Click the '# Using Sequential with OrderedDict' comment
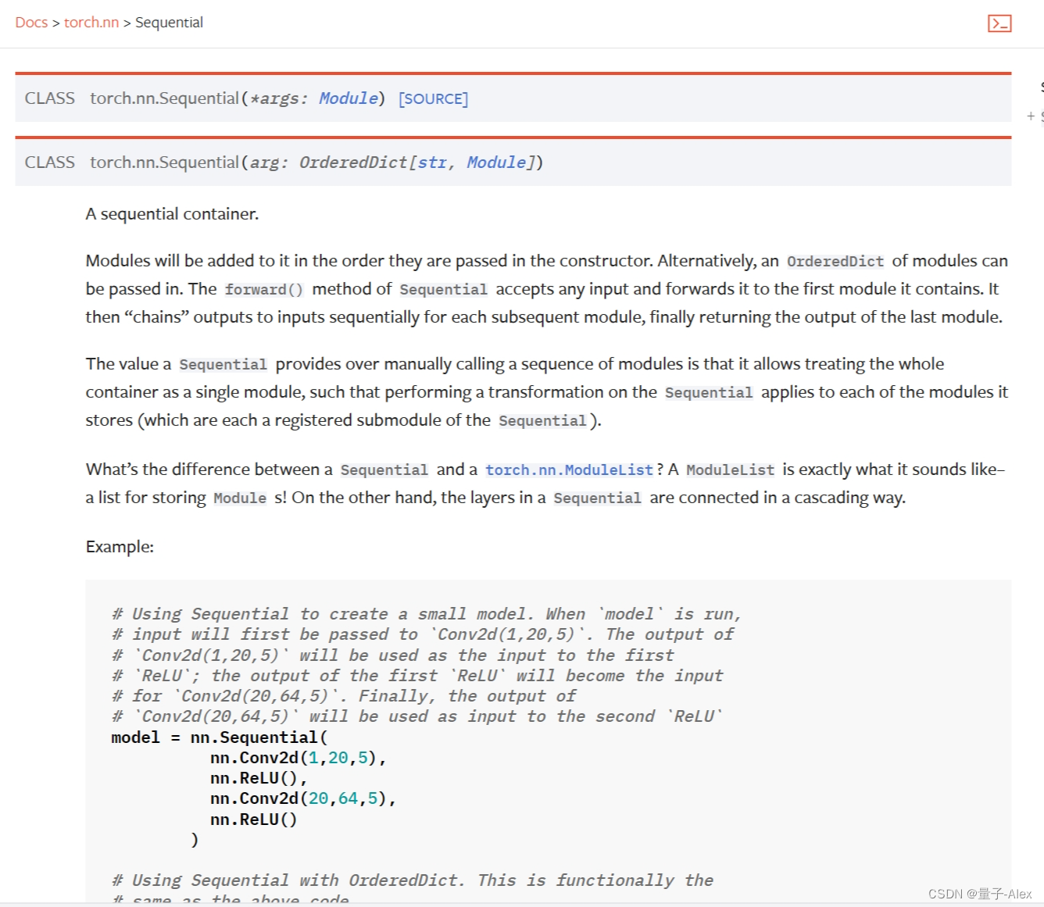Screen dimensions: 1044x907 point(413,880)
